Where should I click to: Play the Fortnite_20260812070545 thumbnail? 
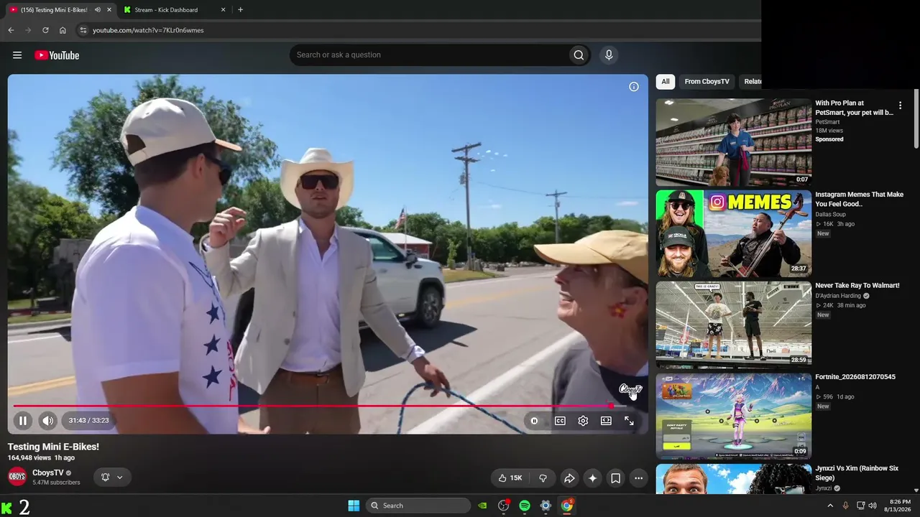point(734,416)
